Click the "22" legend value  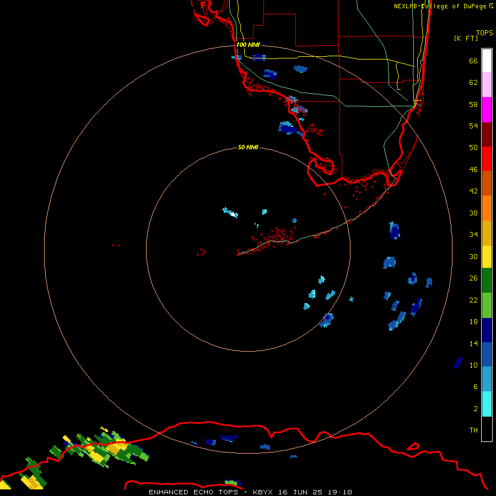473,300
